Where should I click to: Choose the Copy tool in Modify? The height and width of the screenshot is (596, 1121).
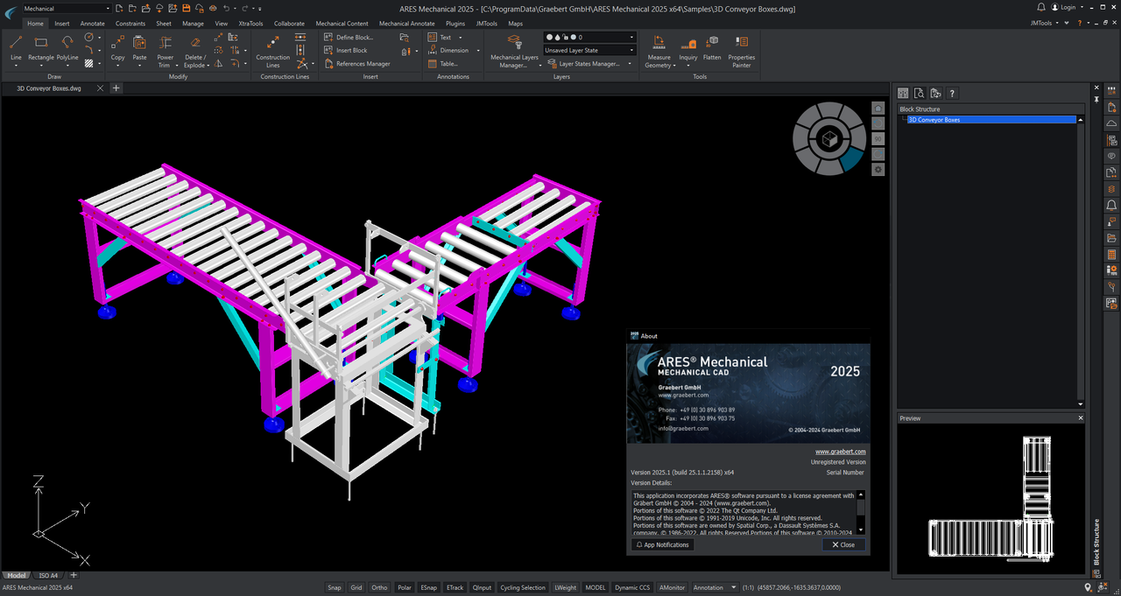117,49
